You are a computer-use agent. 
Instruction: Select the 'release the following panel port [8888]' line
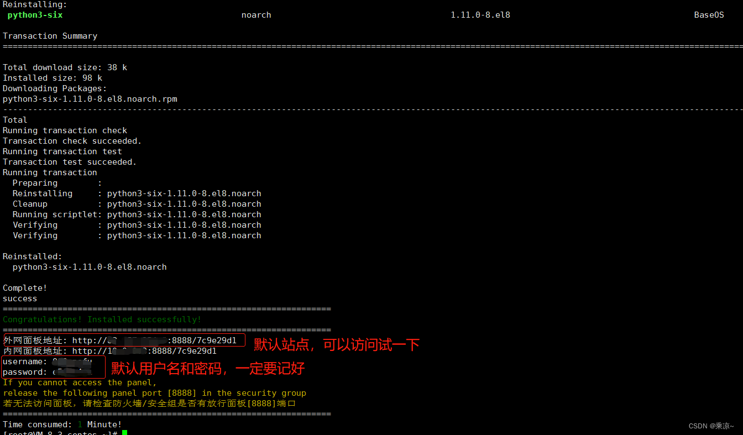pos(154,393)
